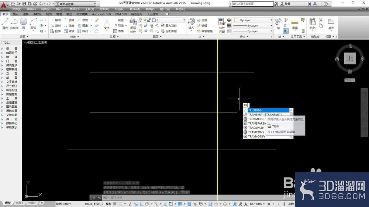Toggle polar tracking in status bar
Viewport: 369px width, 207px height.
point(147,204)
